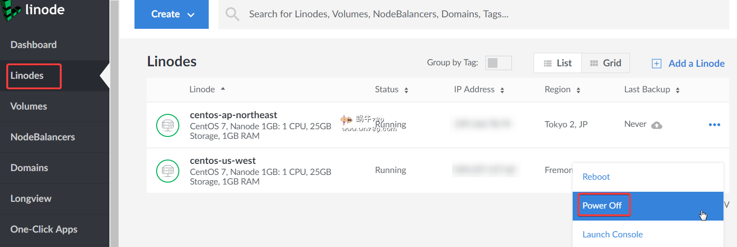Choose Reboot from the action menu
Image resolution: width=737 pixels, height=247 pixels.
click(x=596, y=177)
